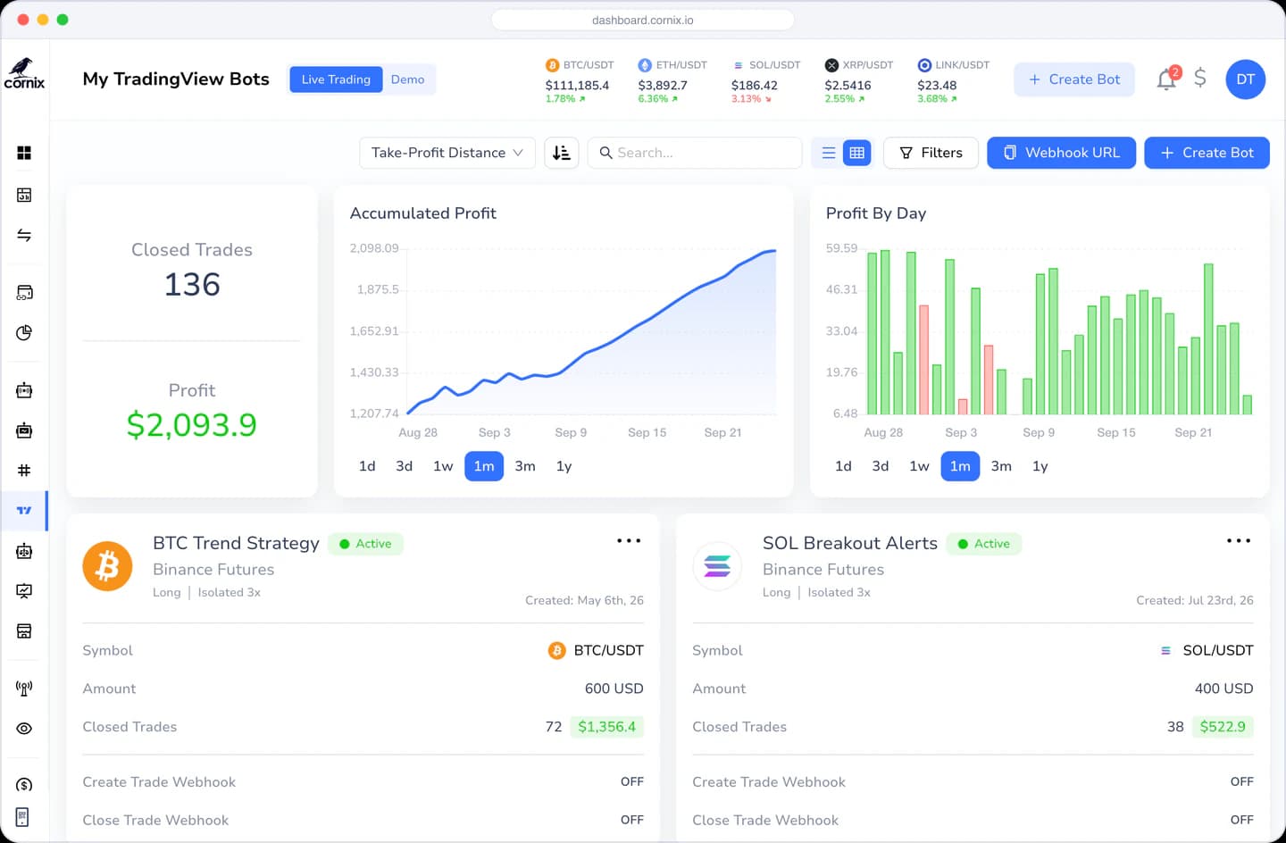
Task: Open the Filters button
Action: [931, 153]
